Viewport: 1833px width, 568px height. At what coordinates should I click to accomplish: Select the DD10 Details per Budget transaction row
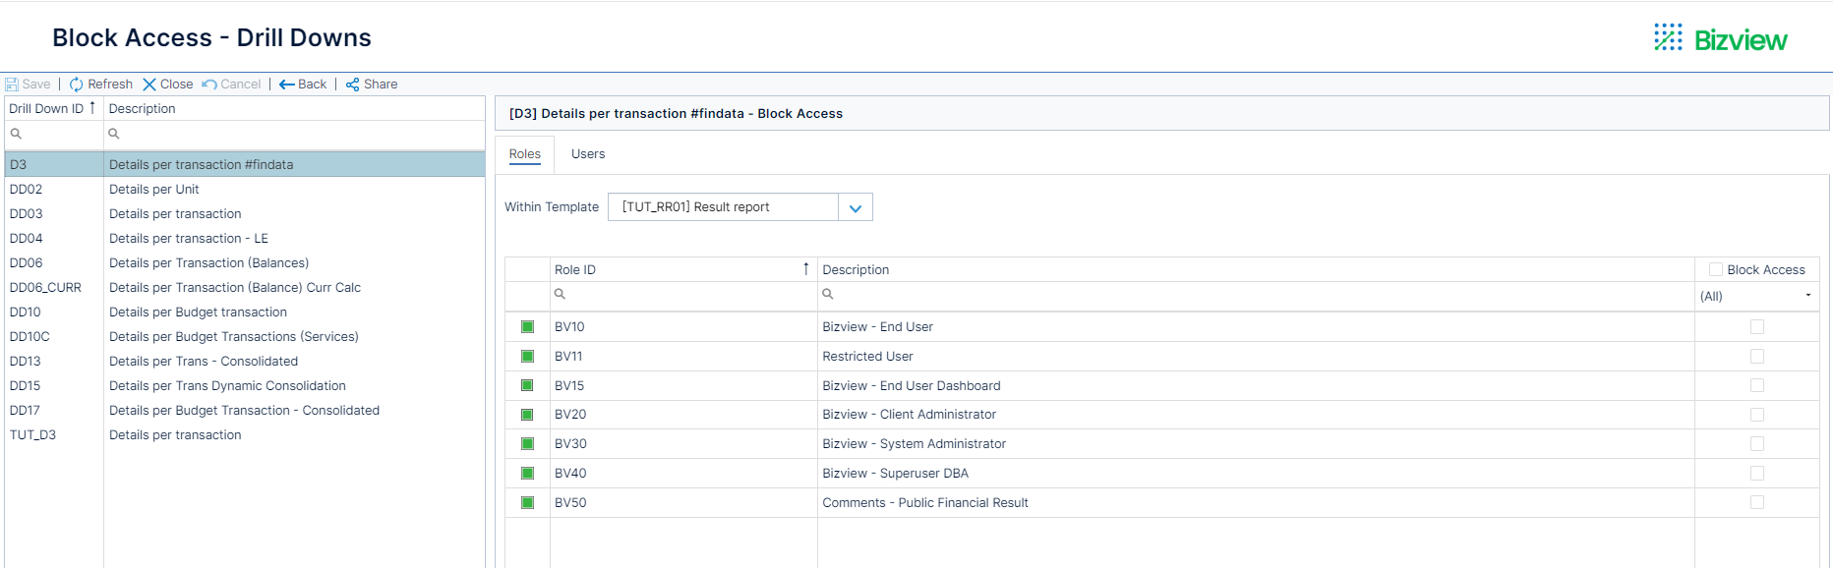[245, 312]
